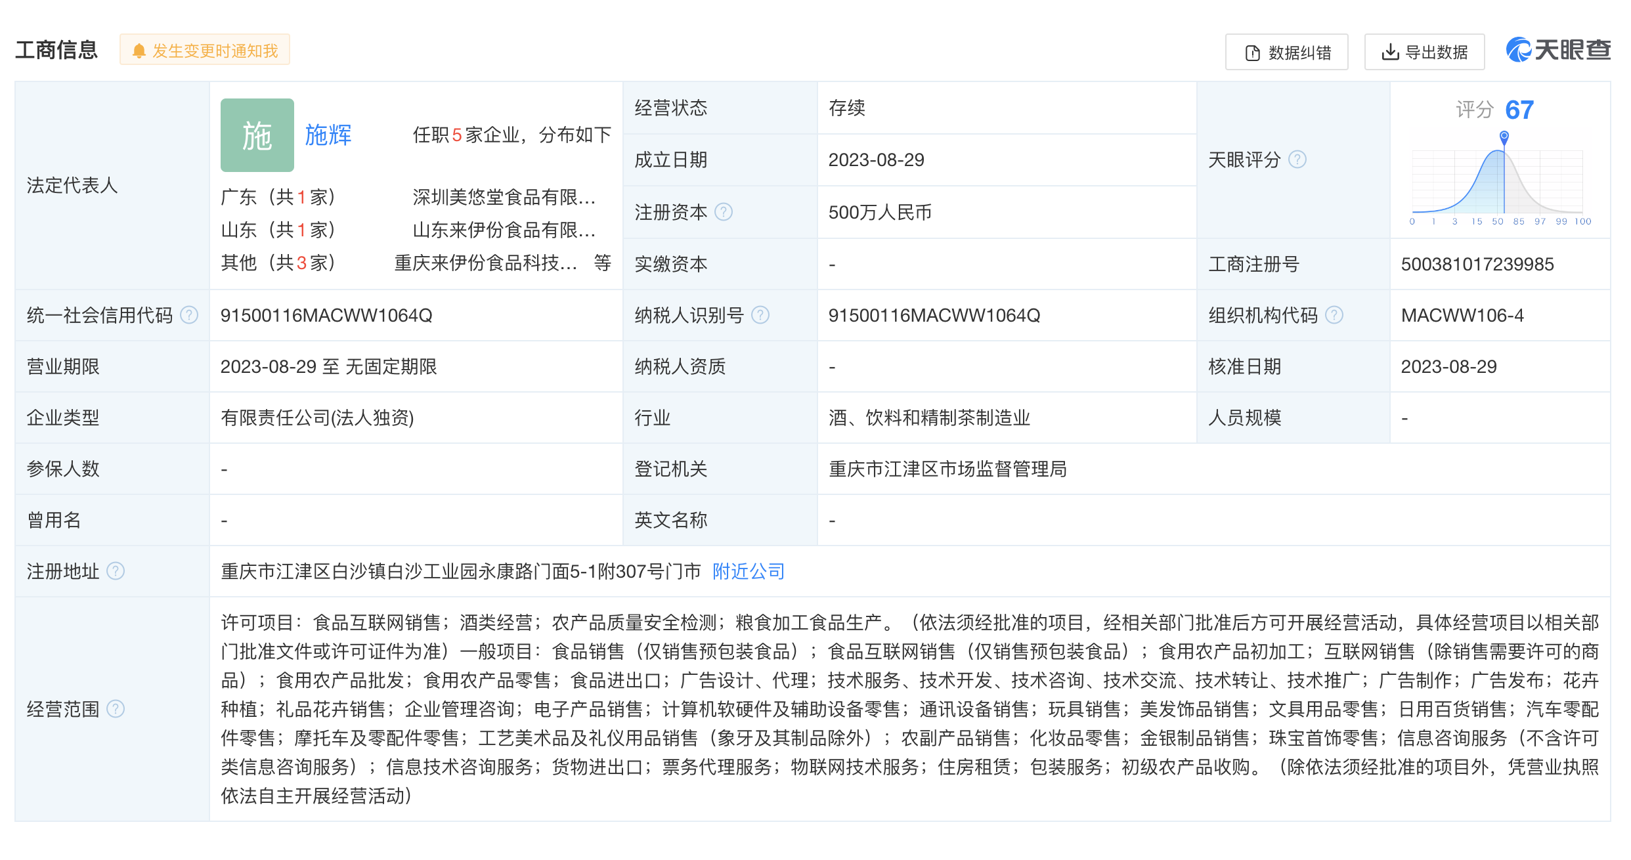Click help icon beside 纳税人识别号
This screenshot has width=1631, height=860.
[x=760, y=315]
